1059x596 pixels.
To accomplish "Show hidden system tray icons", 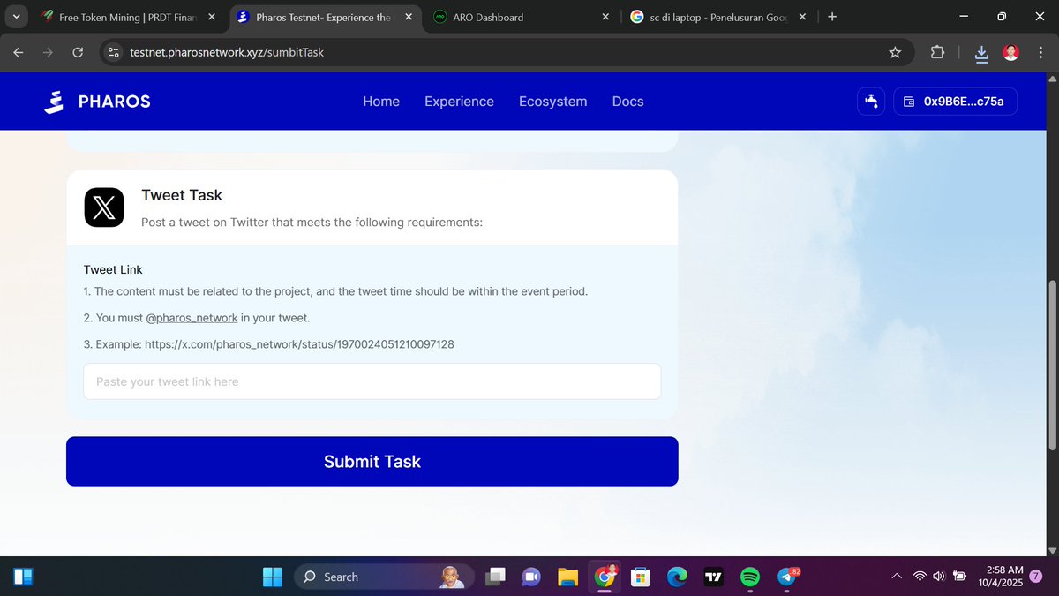I will tap(896, 577).
